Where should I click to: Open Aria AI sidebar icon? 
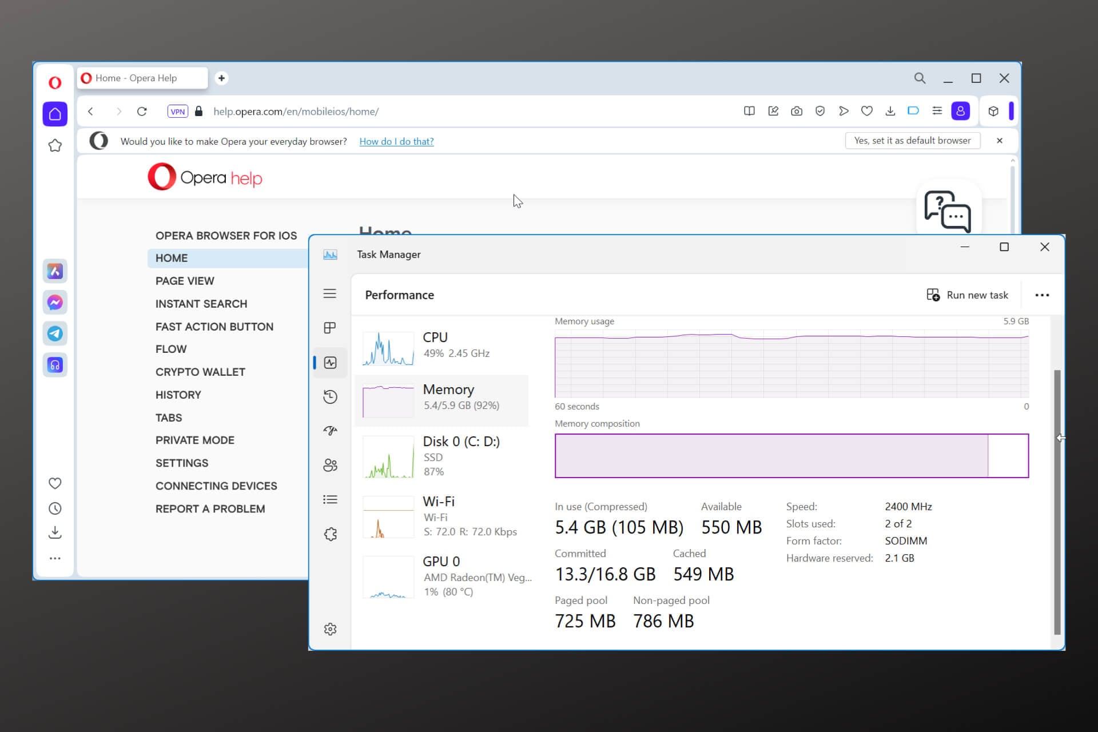pos(55,271)
